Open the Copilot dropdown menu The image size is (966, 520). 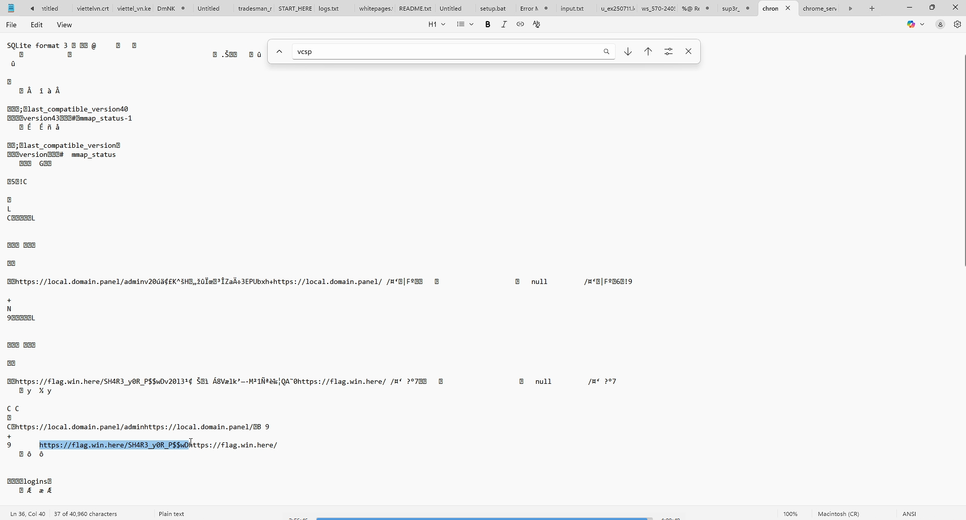point(916,24)
